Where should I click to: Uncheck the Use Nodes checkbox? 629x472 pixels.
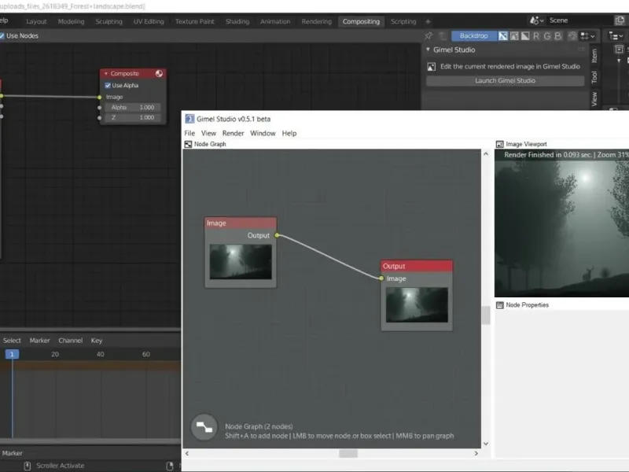click(2, 35)
